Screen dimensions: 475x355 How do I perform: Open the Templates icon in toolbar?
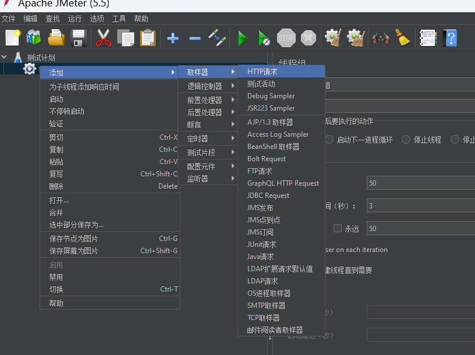34,38
